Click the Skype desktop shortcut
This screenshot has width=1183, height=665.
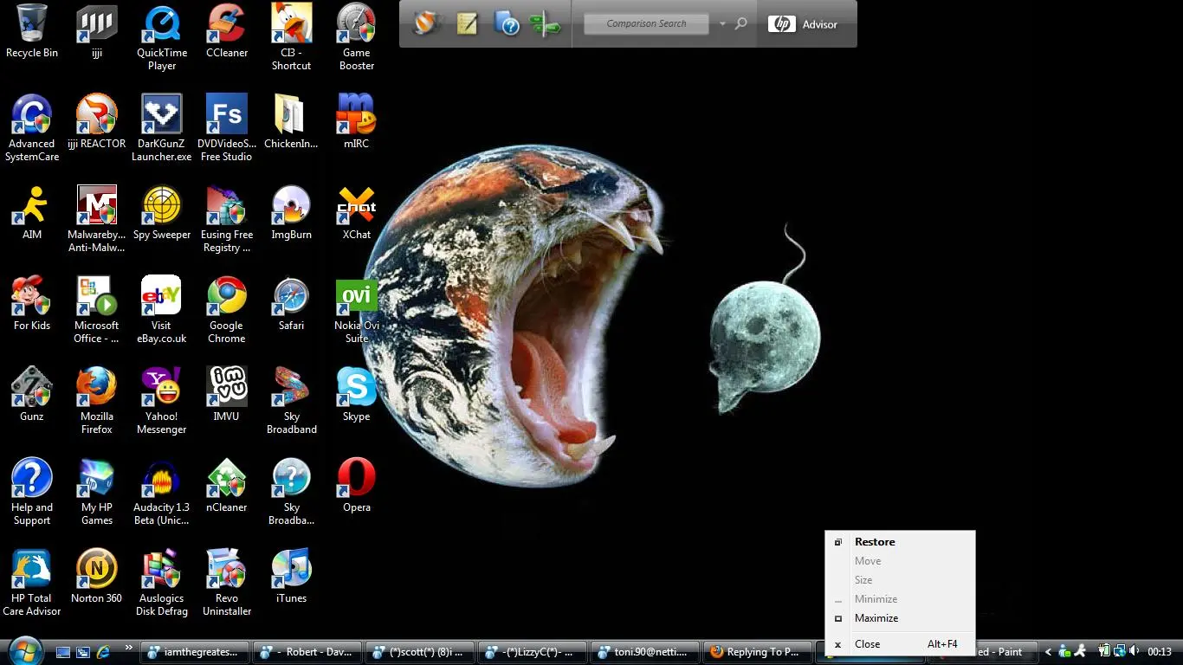coord(356,389)
